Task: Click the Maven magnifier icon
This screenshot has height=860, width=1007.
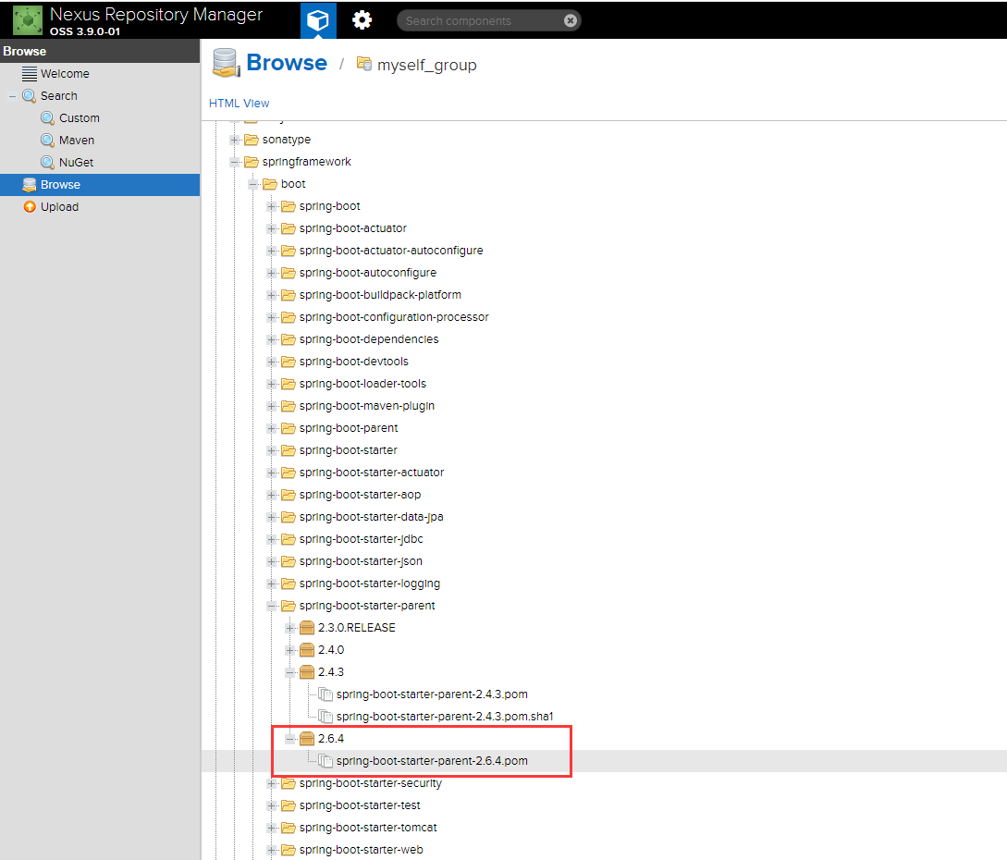Action: 47,140
